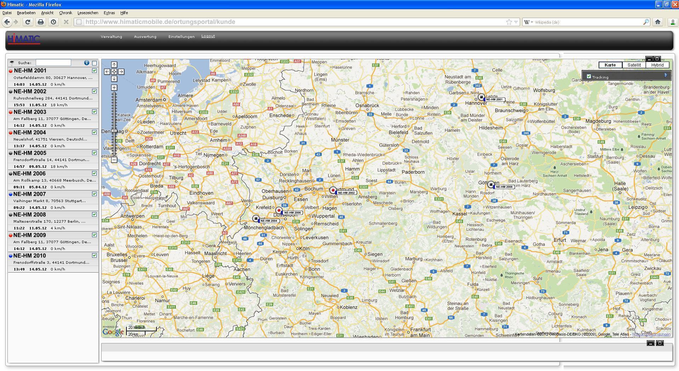Open the Lesezeichen menu
The height and width of the screenshot is (371, 679).
[87, 13]
